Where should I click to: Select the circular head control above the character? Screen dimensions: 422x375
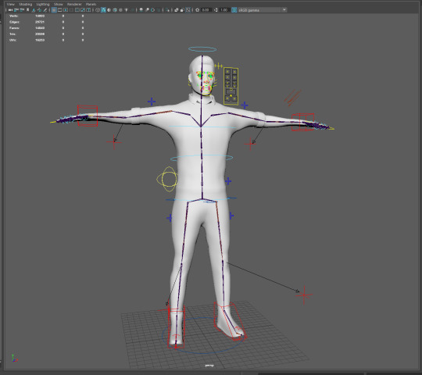(x=202, y=49)
